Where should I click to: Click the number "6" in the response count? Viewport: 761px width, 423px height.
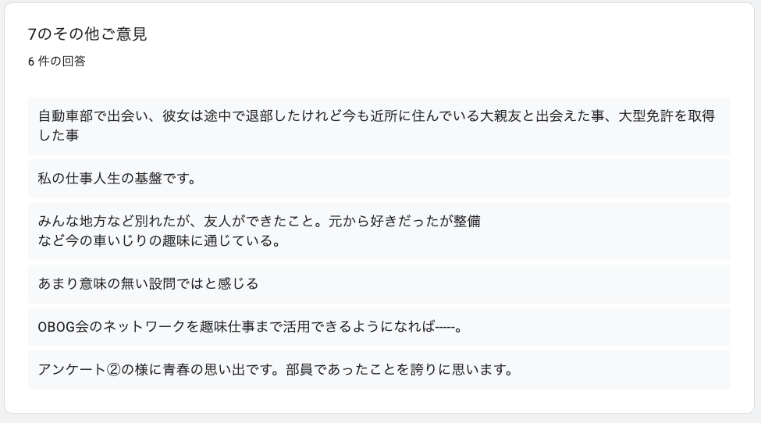30,62
